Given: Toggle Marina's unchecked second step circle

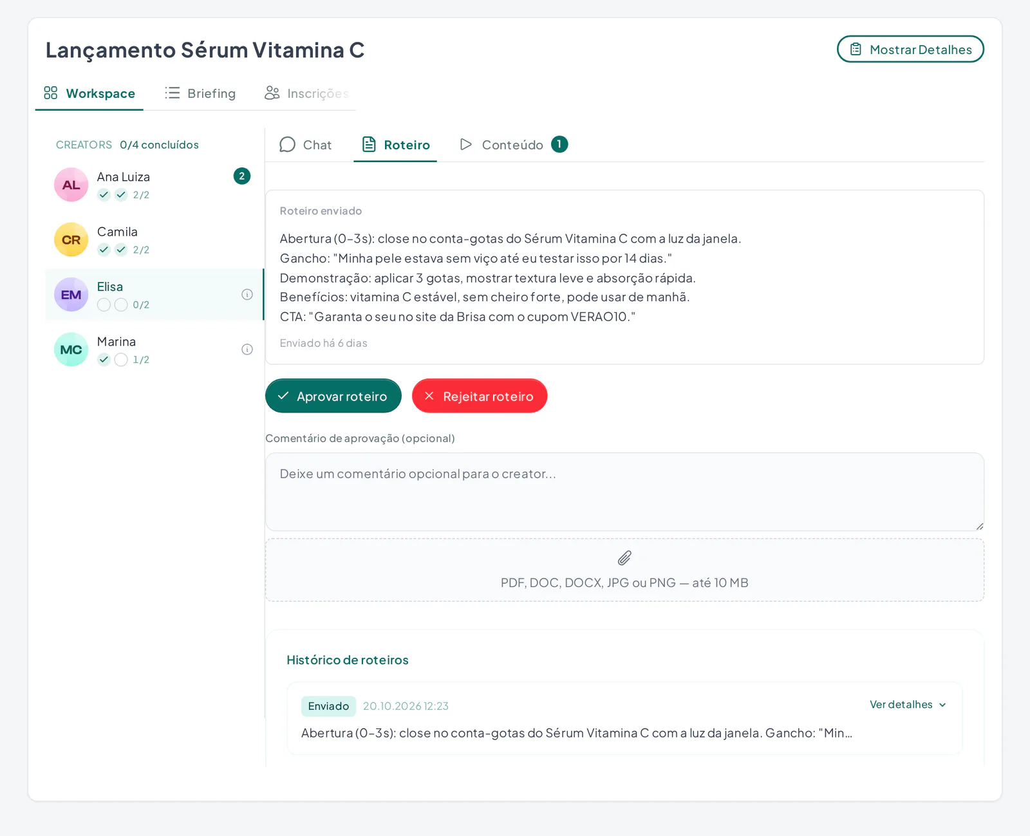Looking at the screenshot, I should 121,360.
